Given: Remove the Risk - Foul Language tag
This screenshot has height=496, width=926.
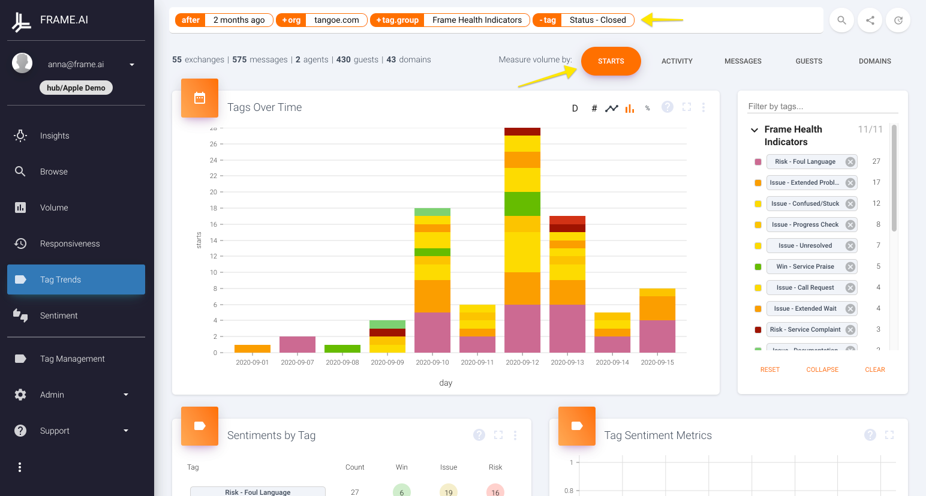Looking at the screenshot, I should tap(850, 162).
